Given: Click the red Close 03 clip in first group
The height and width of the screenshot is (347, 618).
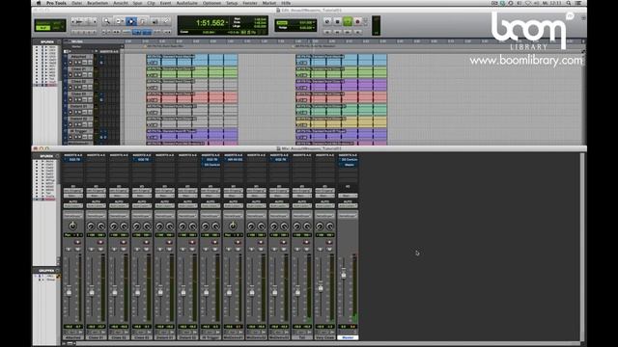Looking at the screenshot, I should coord(192,96).
